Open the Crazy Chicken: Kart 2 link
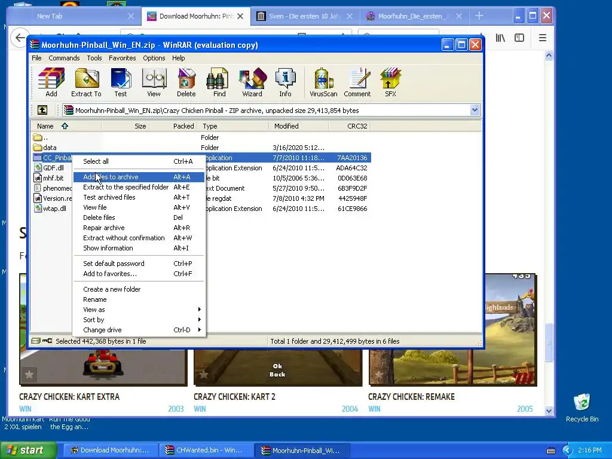This screenshot has height=459, width=612. pos(234,397)
